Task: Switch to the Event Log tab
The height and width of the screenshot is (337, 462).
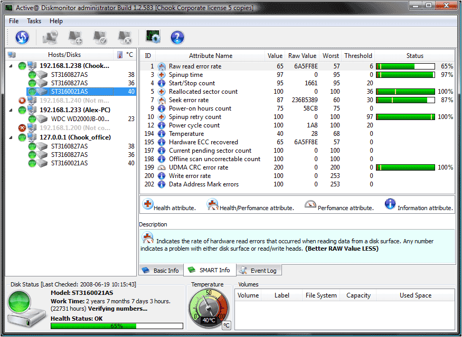Action: tap(259, 270)
